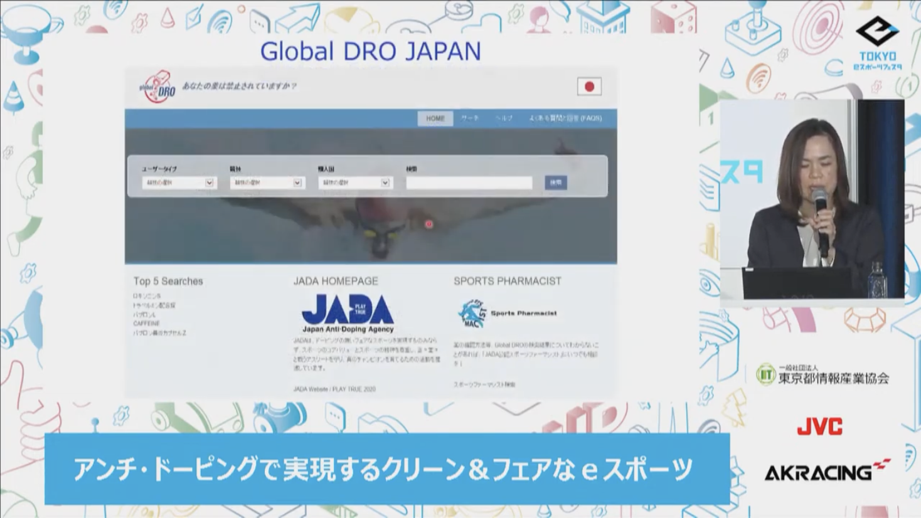Click the Global DRO logo
The height and width of the screenshot is (518, 921).
point(157,87)
